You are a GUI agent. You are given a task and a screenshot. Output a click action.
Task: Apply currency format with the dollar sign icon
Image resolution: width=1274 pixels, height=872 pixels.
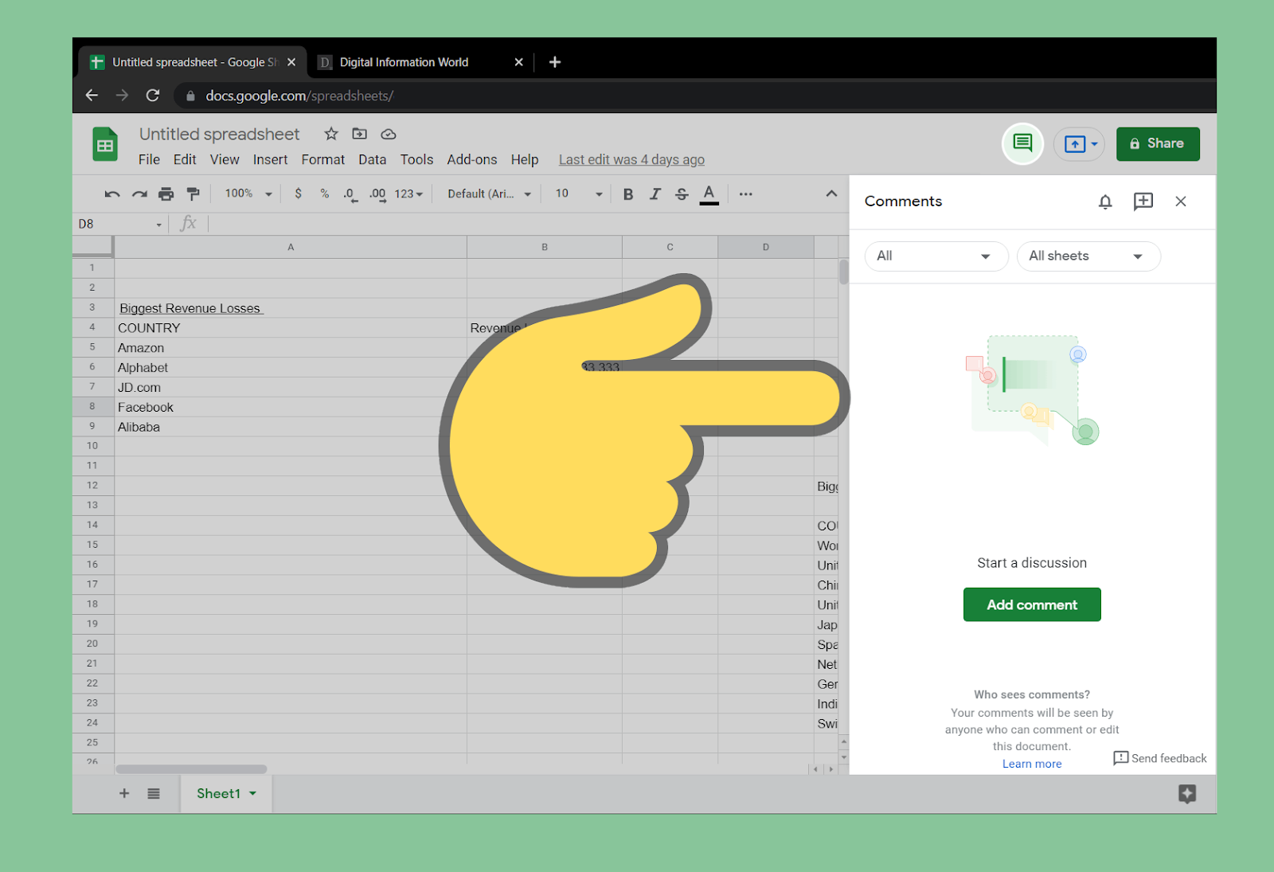click(x=299, y=194)
